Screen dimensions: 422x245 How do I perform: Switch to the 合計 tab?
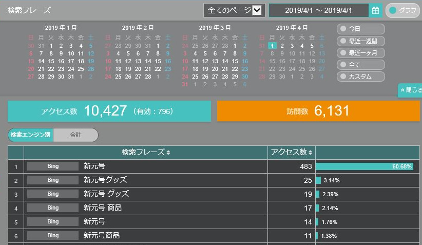[75, 135]
